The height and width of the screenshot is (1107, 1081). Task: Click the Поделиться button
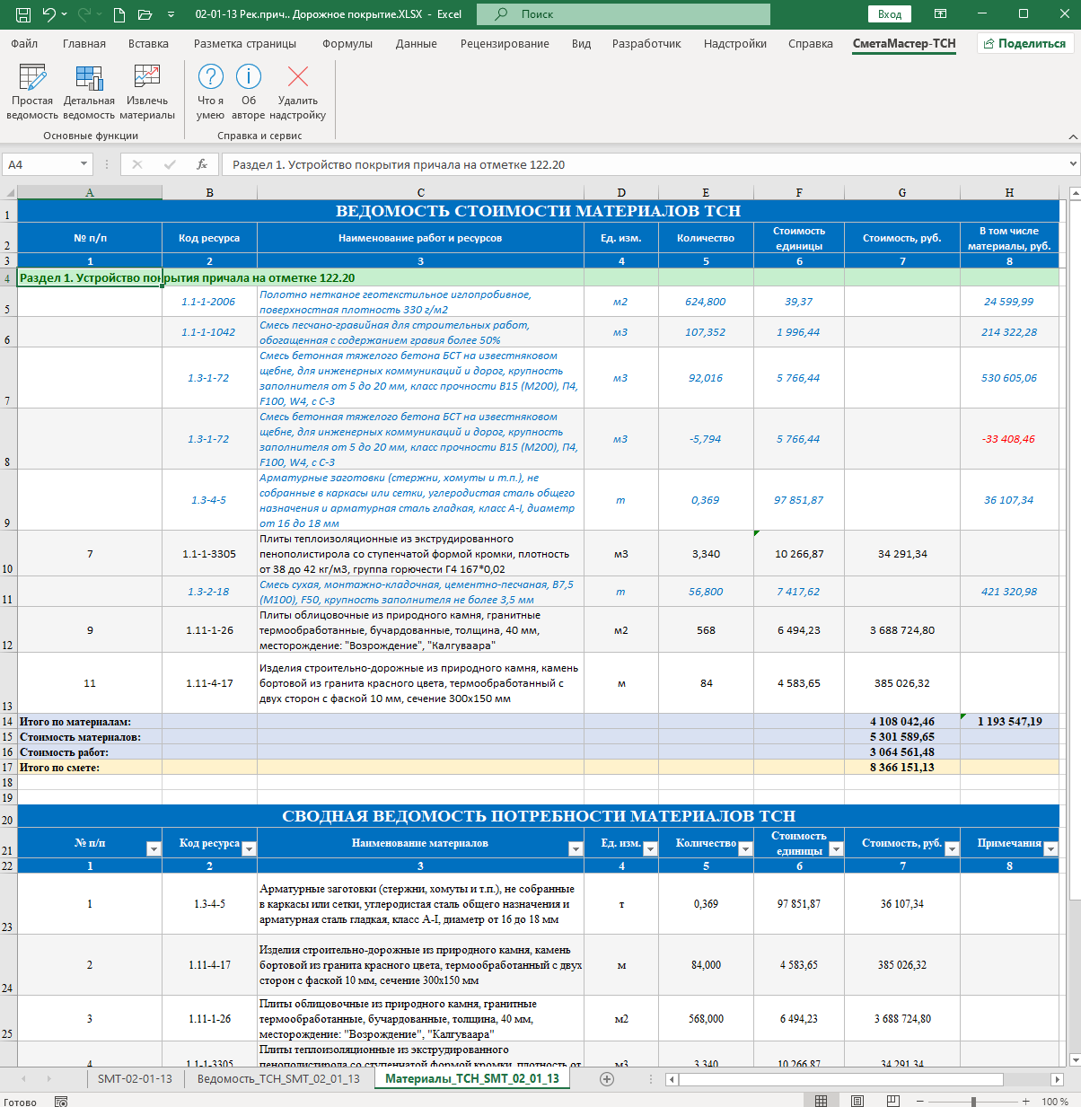pyautogui.click(x=1025, y=43)
